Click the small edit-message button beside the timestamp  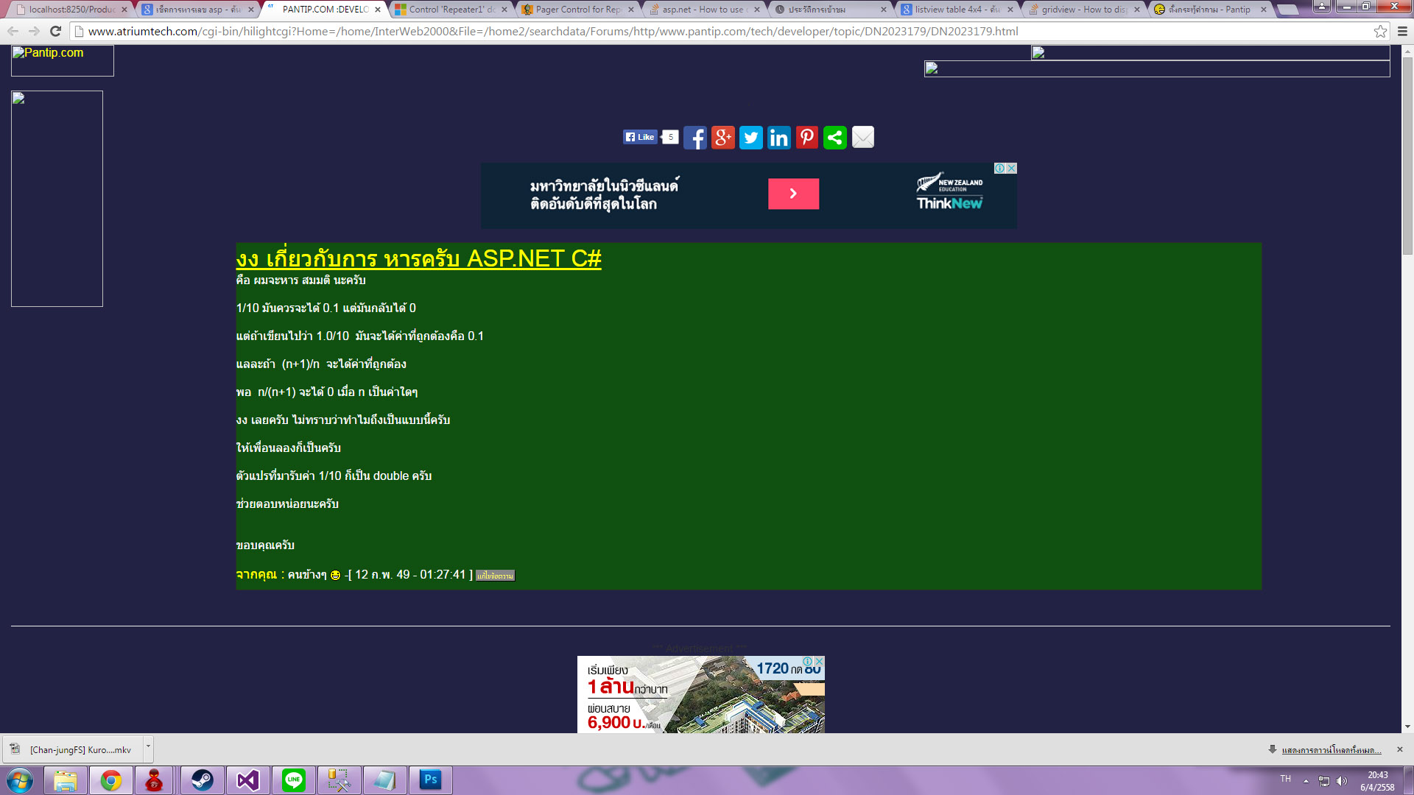[x=495, y=576]
